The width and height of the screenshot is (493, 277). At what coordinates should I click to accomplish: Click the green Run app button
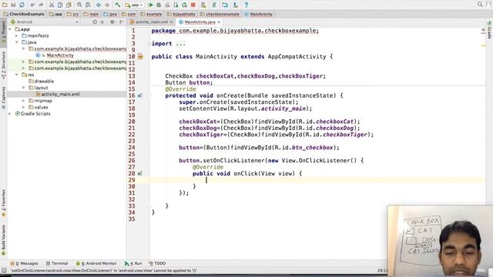click(150, 5)
